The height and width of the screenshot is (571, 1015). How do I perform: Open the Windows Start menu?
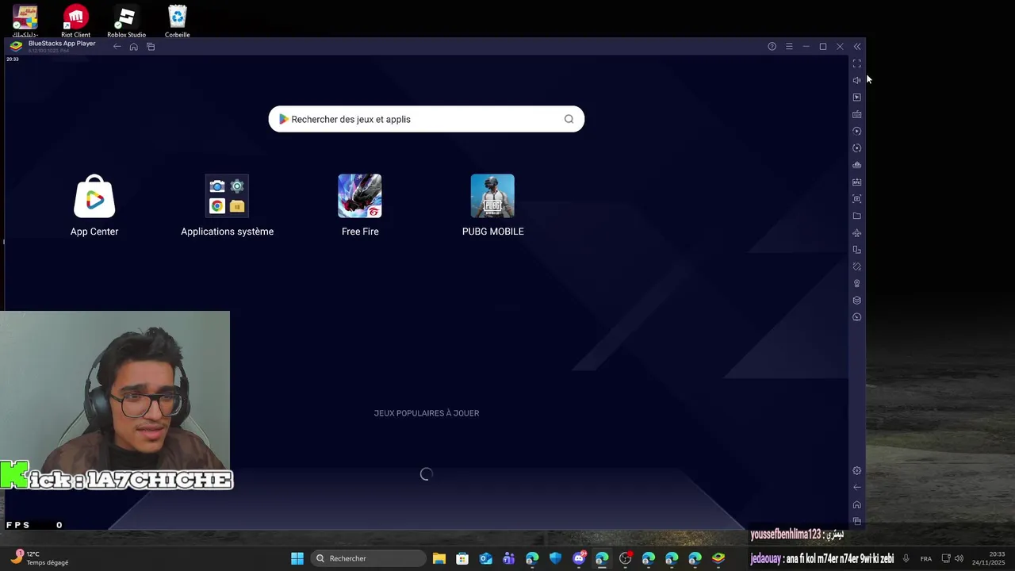297,558
